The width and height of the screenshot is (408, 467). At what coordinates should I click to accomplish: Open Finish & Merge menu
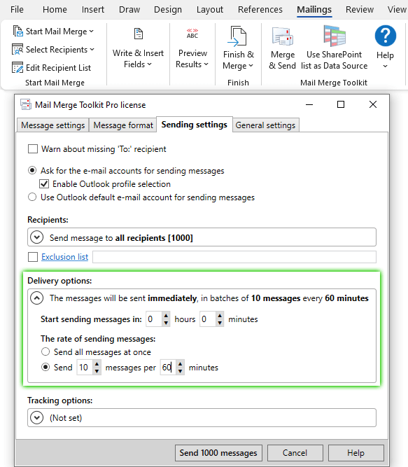coord(238,48)
